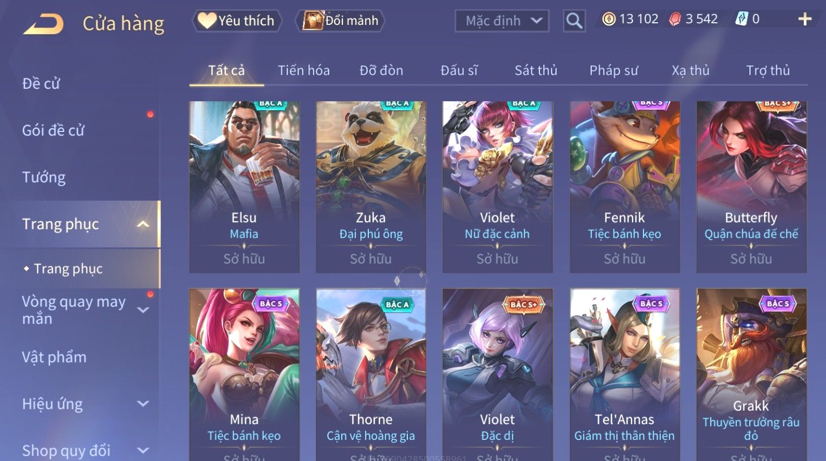Switch to the Sát thủ tab

click(x=536, y=70)
